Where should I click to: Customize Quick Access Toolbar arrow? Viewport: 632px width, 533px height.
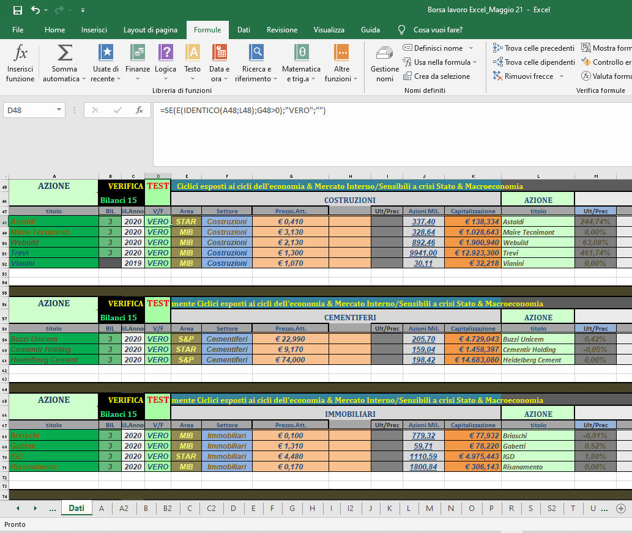pos(83,10)
